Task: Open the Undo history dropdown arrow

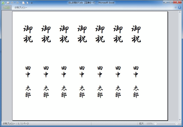Action: coord(14,3)
